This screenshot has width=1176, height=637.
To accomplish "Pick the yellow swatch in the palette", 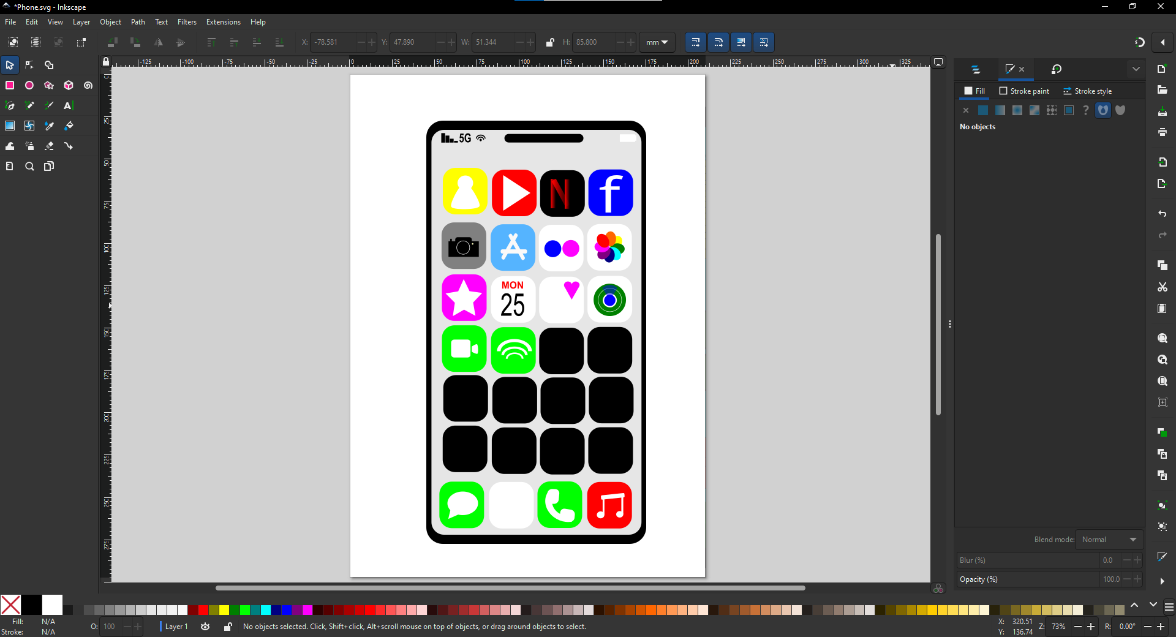I will tap(224, 610).
